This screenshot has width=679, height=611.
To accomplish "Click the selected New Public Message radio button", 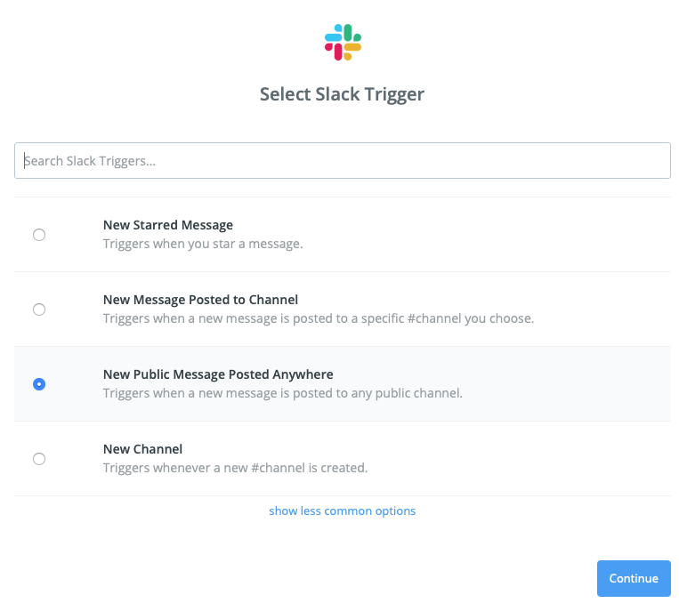I will click(x=39, y=384).
